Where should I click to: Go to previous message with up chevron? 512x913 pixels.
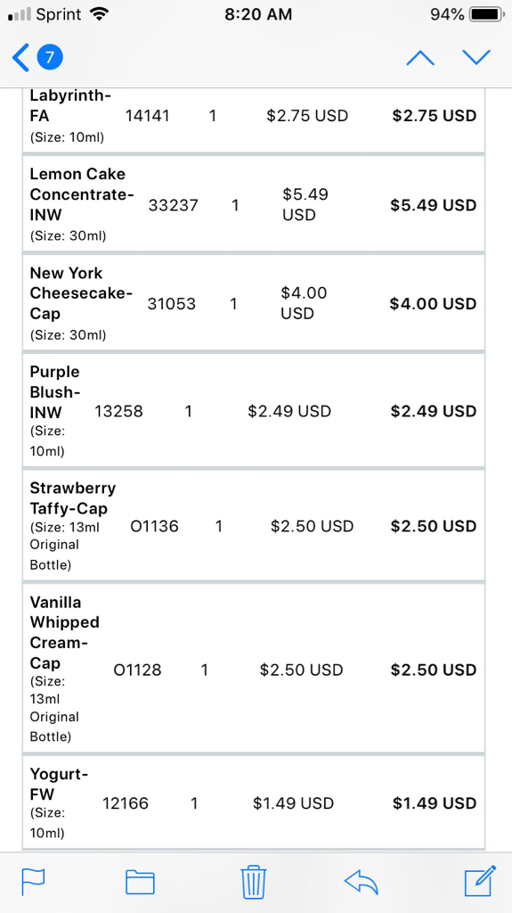click(x=420, y=57)
